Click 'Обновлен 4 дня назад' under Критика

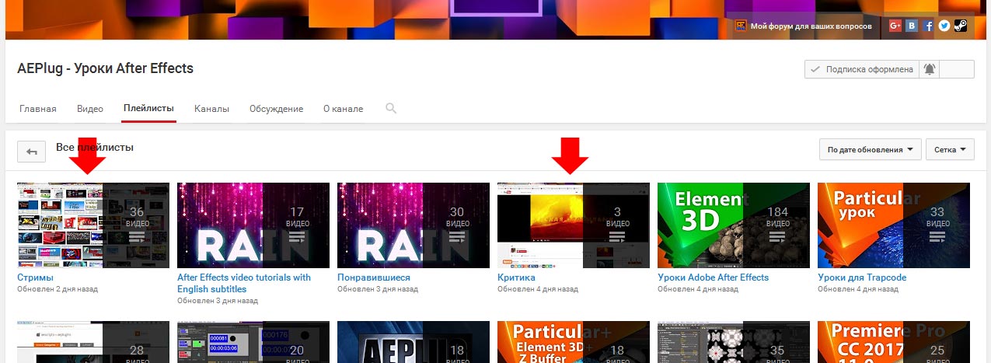[x=538, y=289]
